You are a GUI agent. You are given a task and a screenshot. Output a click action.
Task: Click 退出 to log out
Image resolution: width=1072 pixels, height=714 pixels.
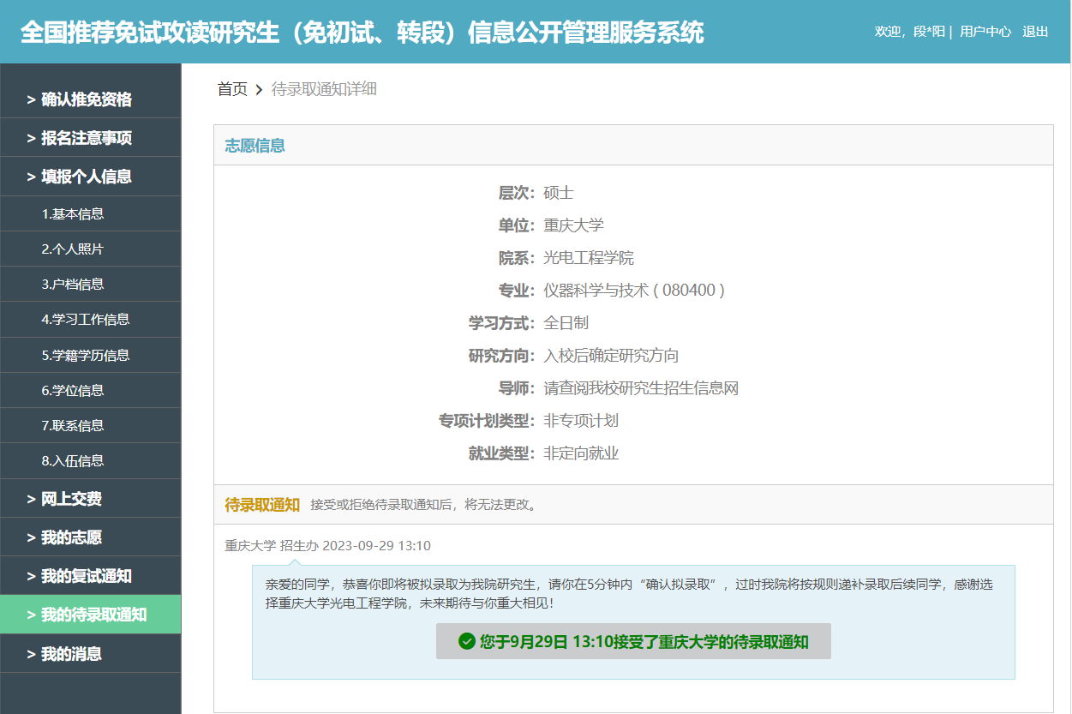coord(1035,32)
